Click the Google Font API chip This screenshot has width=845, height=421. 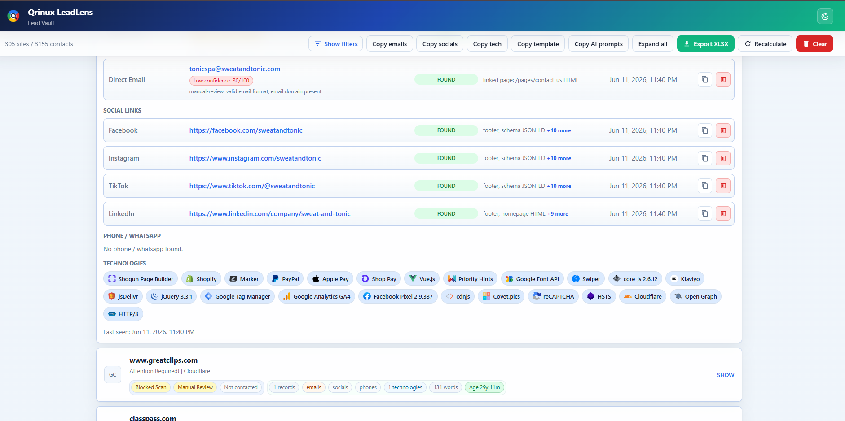pos(532,279)
